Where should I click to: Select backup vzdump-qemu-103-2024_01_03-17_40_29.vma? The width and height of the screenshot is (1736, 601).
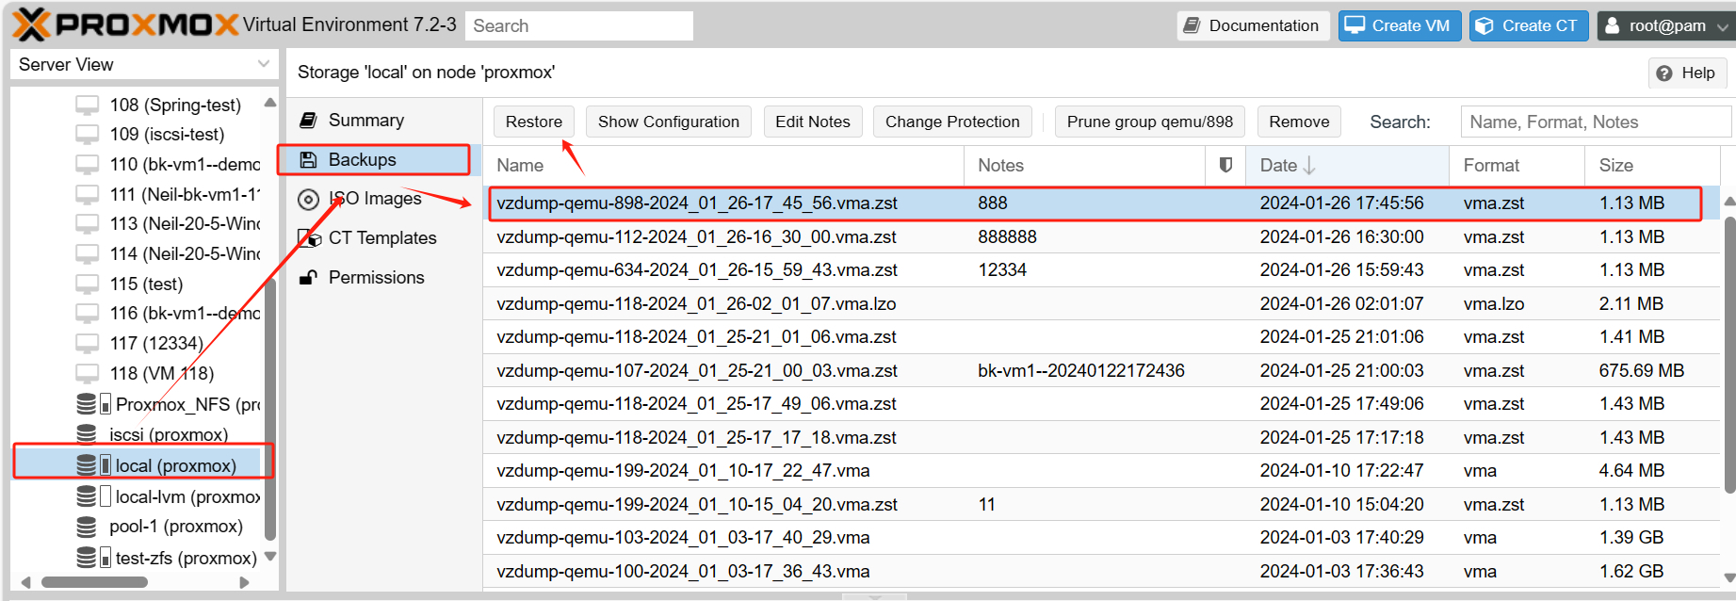[1102, 538]
